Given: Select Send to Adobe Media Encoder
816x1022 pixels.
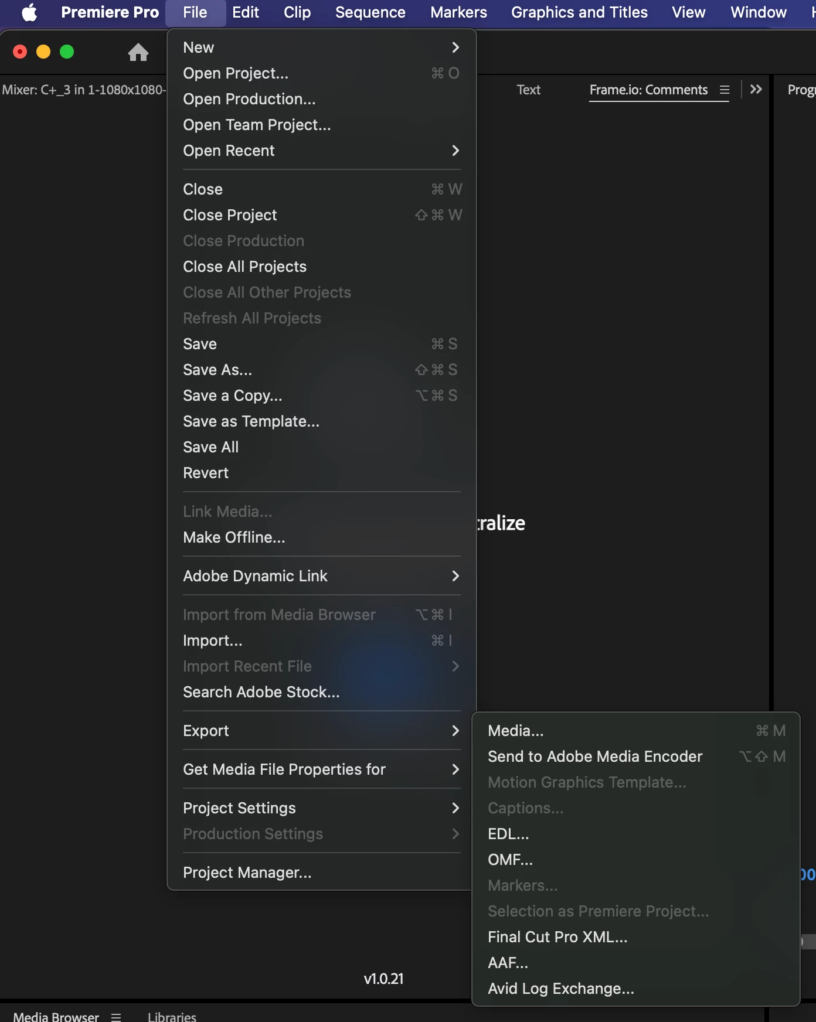Looking at the screenshot, I should 636,757.
